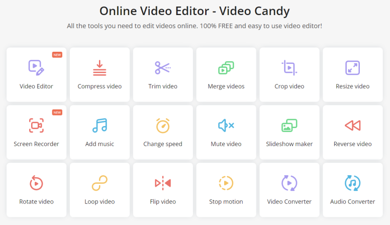Click the Slideshow maker pictures icon

point(289,125)
